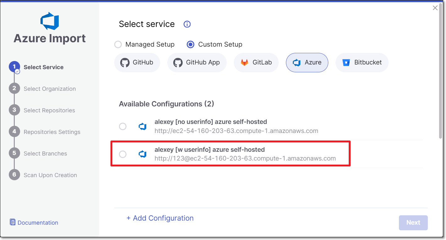Open the Documentation link
Image resolution: width=446 pixels, height=240 pixels.
[34, 222]
